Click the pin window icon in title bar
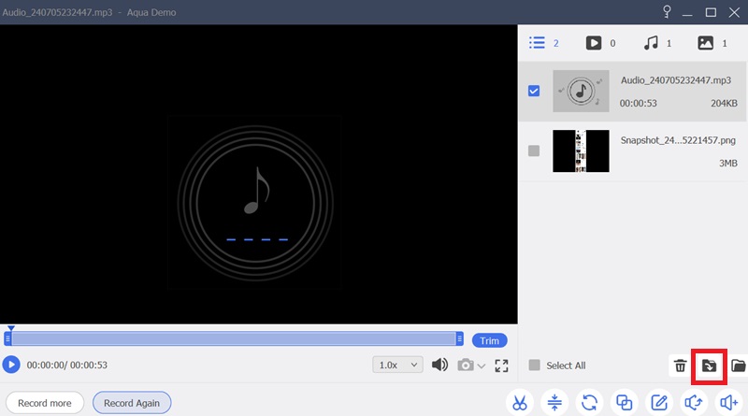The height and width of the screenshot is (416, 748). pos(667,11)
